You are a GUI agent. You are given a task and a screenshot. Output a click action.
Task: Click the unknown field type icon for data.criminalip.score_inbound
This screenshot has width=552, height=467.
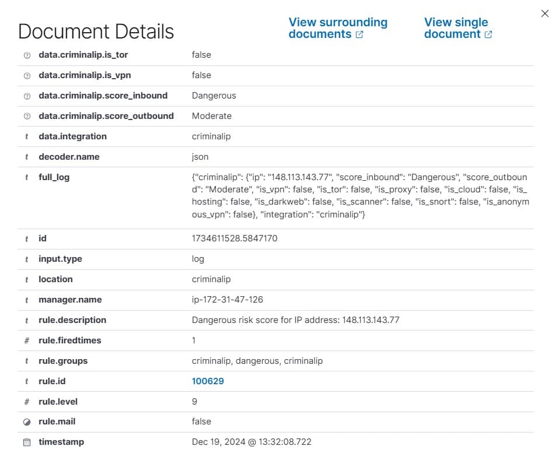[26, 96]
